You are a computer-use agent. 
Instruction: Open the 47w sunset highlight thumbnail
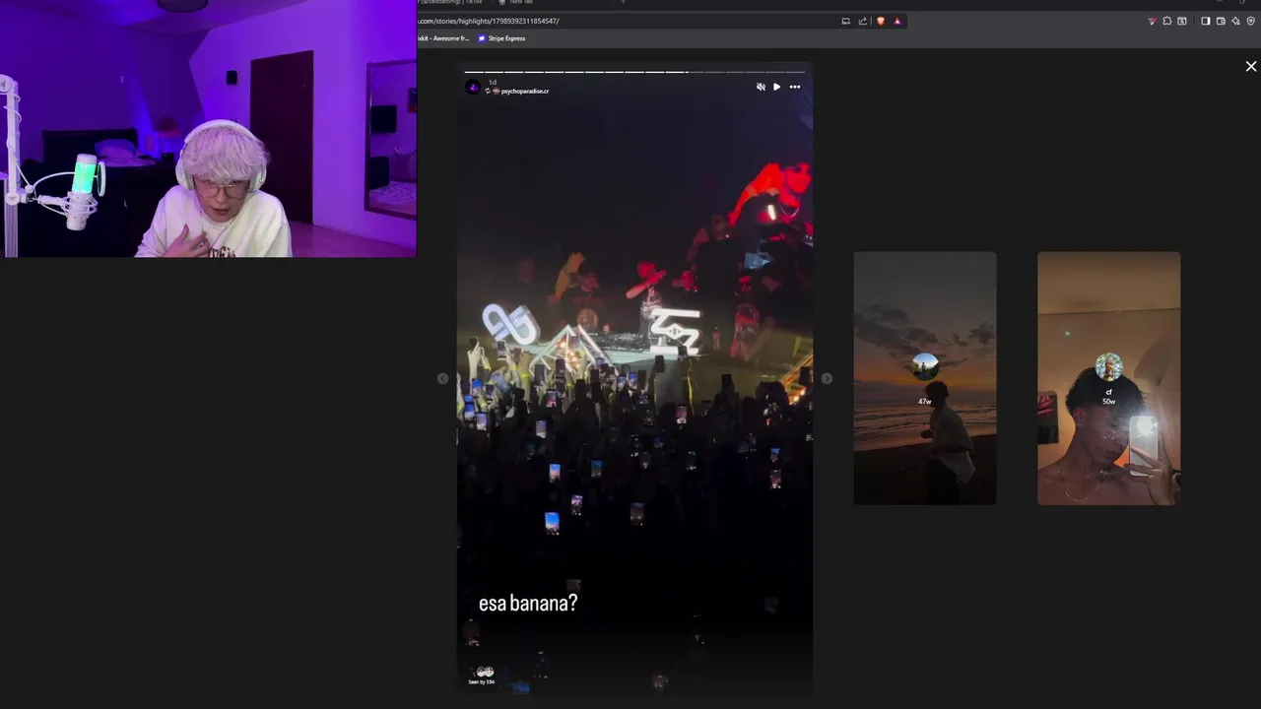point(925,378)
